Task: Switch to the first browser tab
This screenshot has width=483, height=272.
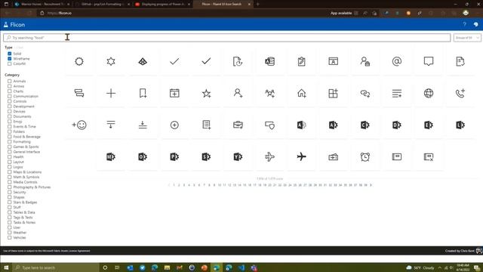Action: pyautogui.click(x=42, y=5)
